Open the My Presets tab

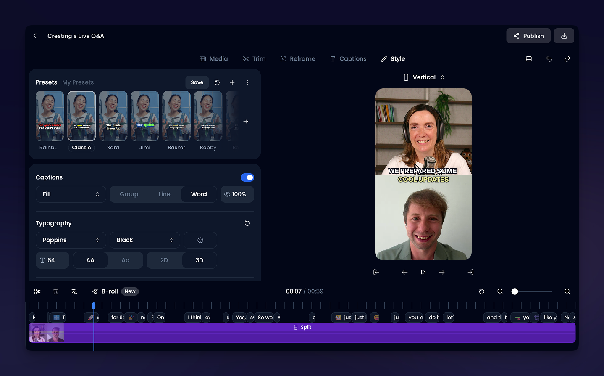78,82
